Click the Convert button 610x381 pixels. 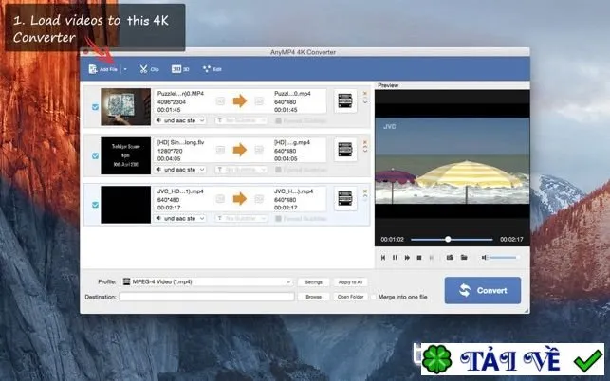[482, 290]
